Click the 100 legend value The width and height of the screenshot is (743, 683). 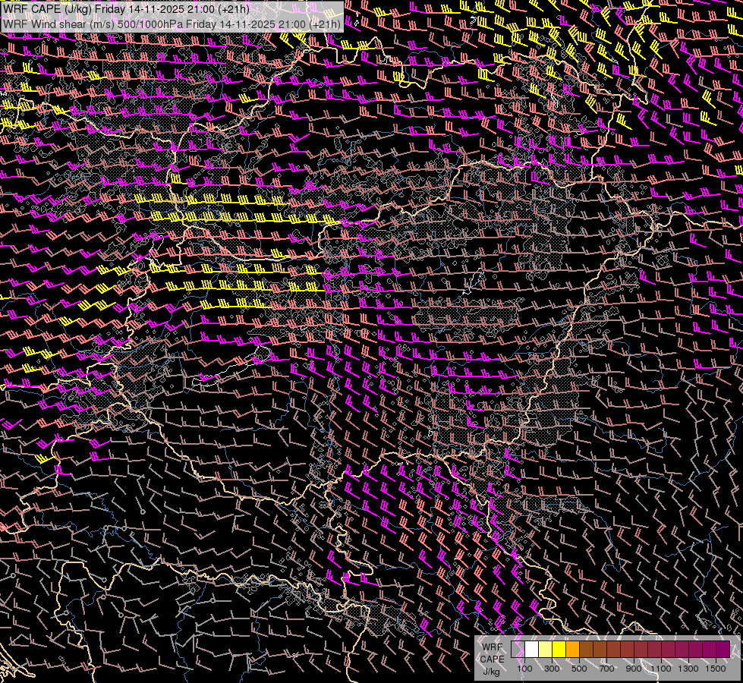pyautogui.click(x=524, y=669)
